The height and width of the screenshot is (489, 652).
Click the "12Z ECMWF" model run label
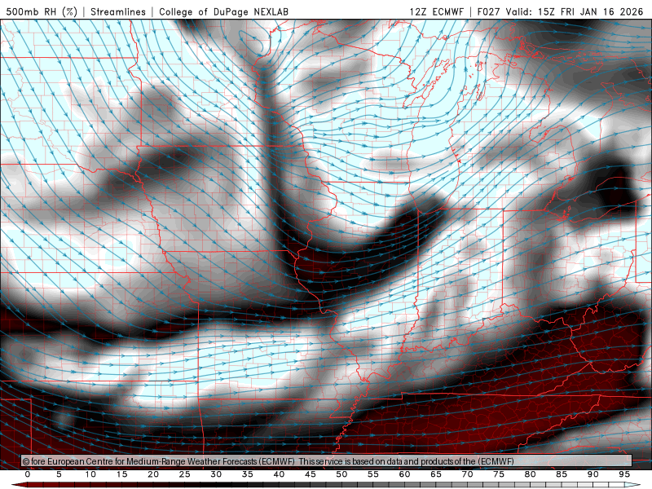[x=436, y=11]
